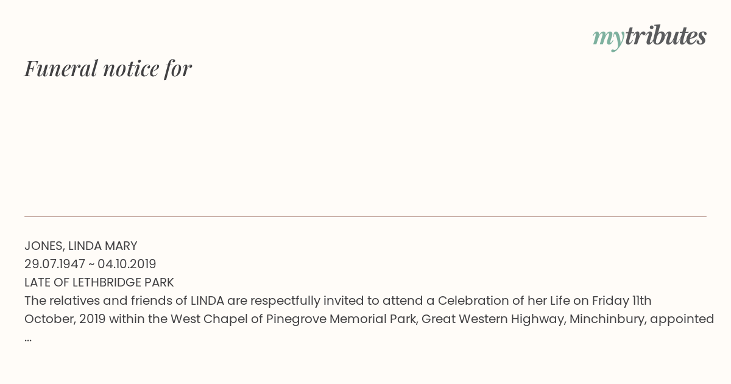
Task: Click the name JONES, LINDA MARY
Action: (x=81, y=246)
